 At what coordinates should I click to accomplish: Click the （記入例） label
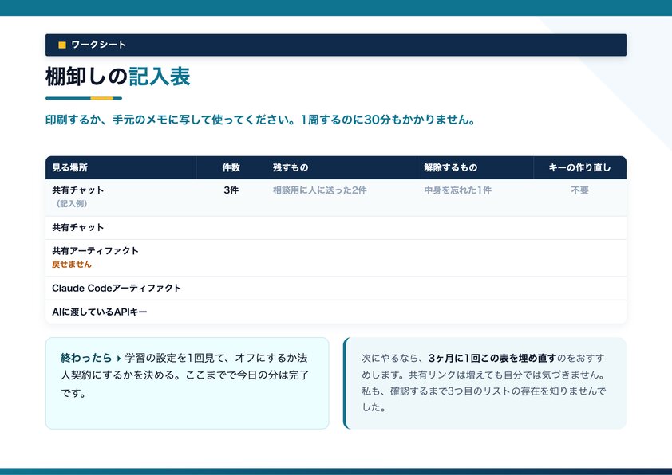tap(72, 204)
